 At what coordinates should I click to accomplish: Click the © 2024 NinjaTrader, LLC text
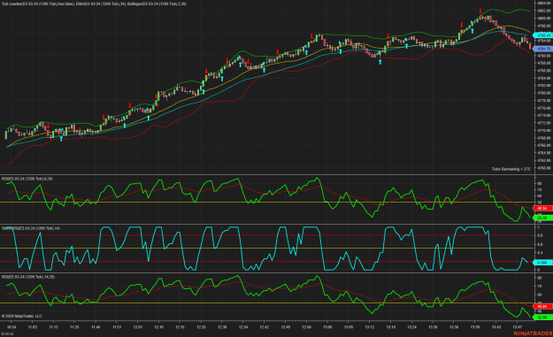[x=21, y=316]
